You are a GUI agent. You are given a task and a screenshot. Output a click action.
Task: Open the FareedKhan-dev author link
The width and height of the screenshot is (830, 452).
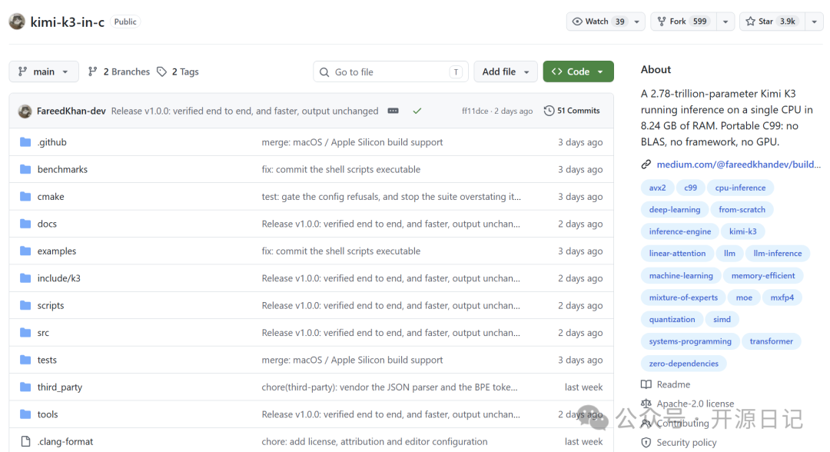(x=71, y=111)
